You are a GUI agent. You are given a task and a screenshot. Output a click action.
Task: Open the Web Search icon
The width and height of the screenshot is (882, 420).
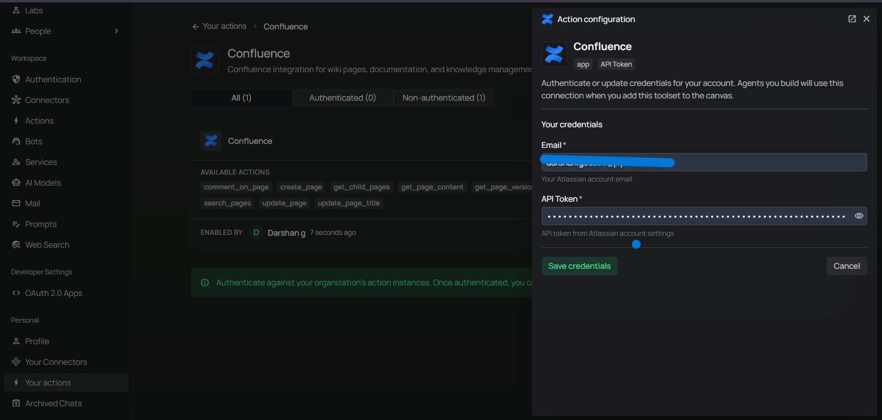(x=16, y=244)
